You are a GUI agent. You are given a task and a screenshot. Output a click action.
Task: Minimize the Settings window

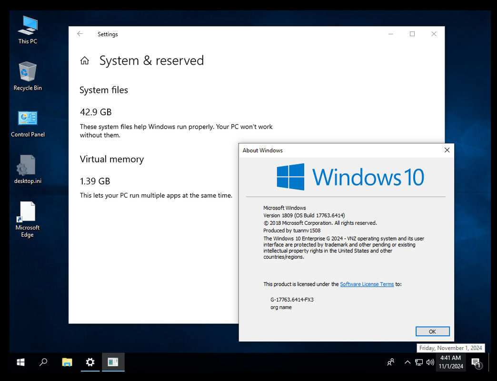point(390,34)
